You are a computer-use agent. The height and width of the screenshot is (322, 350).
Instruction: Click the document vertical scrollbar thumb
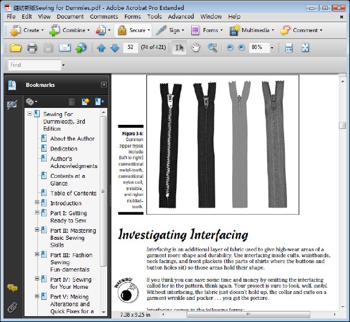(342, 125)
